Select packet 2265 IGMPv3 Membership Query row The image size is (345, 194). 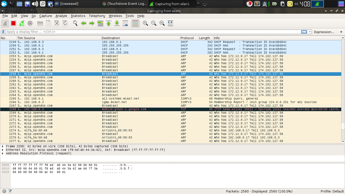pos(170,99)
